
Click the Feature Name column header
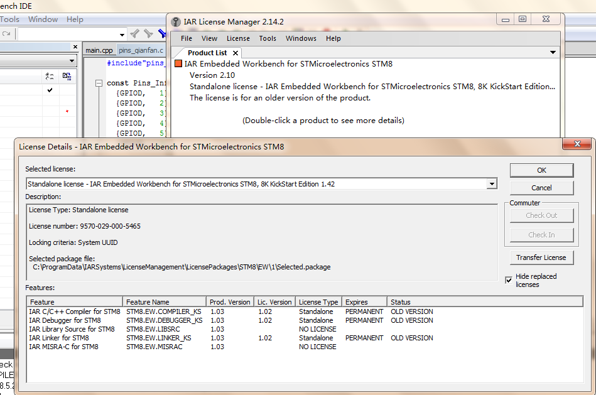pyautogui.click(x=165, y=302)
